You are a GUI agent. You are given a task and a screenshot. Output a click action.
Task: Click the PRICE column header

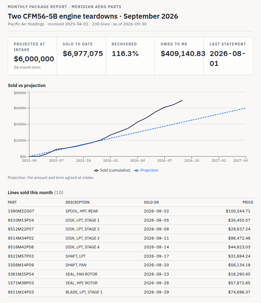(248, 202)
